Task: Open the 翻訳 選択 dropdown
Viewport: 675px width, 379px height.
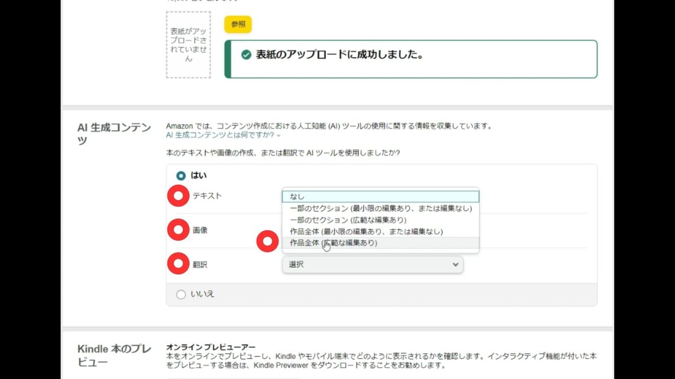Action: tap(372, 264)
